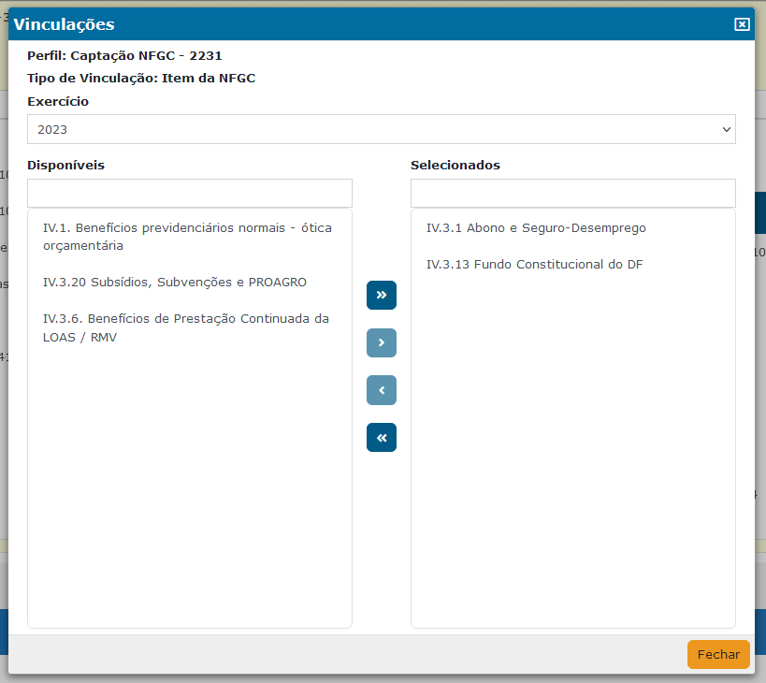
Task: Click the Disponíveis list heading
Action: pyautogui.click(x=65, y=165)
